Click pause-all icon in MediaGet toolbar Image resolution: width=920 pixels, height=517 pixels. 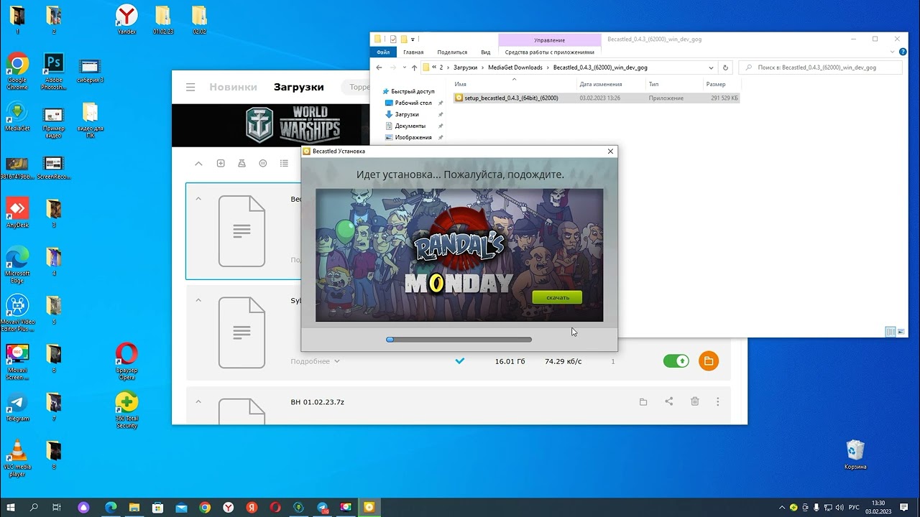[263, 163]
